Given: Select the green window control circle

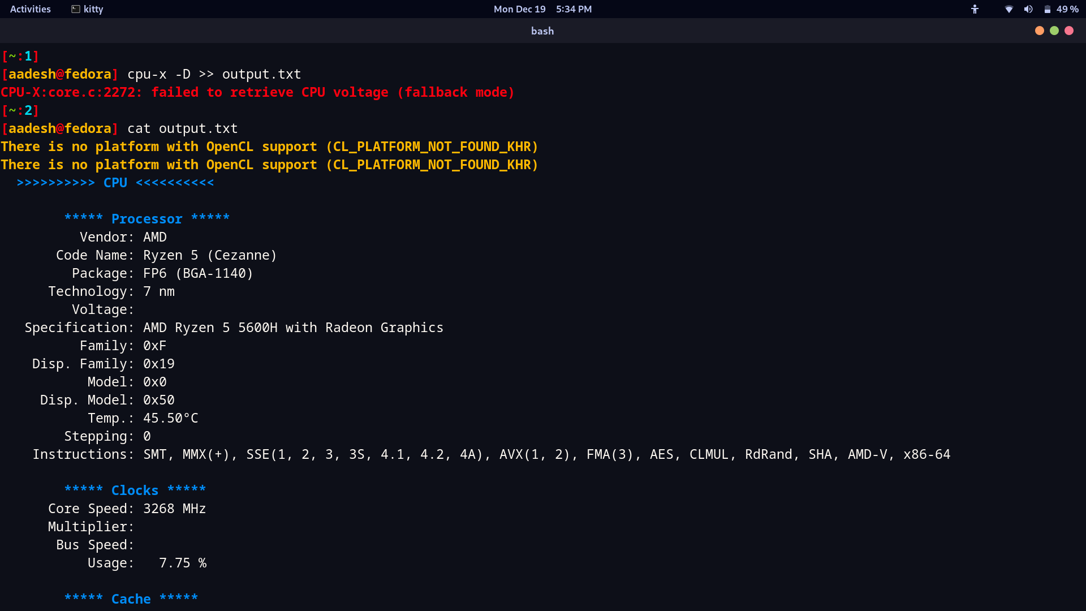Looking at the screenshot, I should click(1054, 31).
